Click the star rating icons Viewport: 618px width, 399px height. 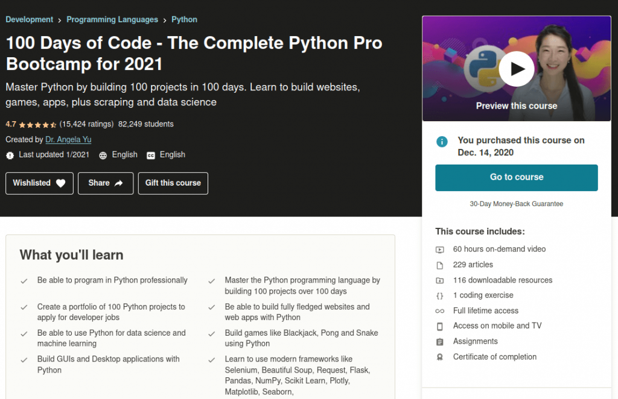37,125
